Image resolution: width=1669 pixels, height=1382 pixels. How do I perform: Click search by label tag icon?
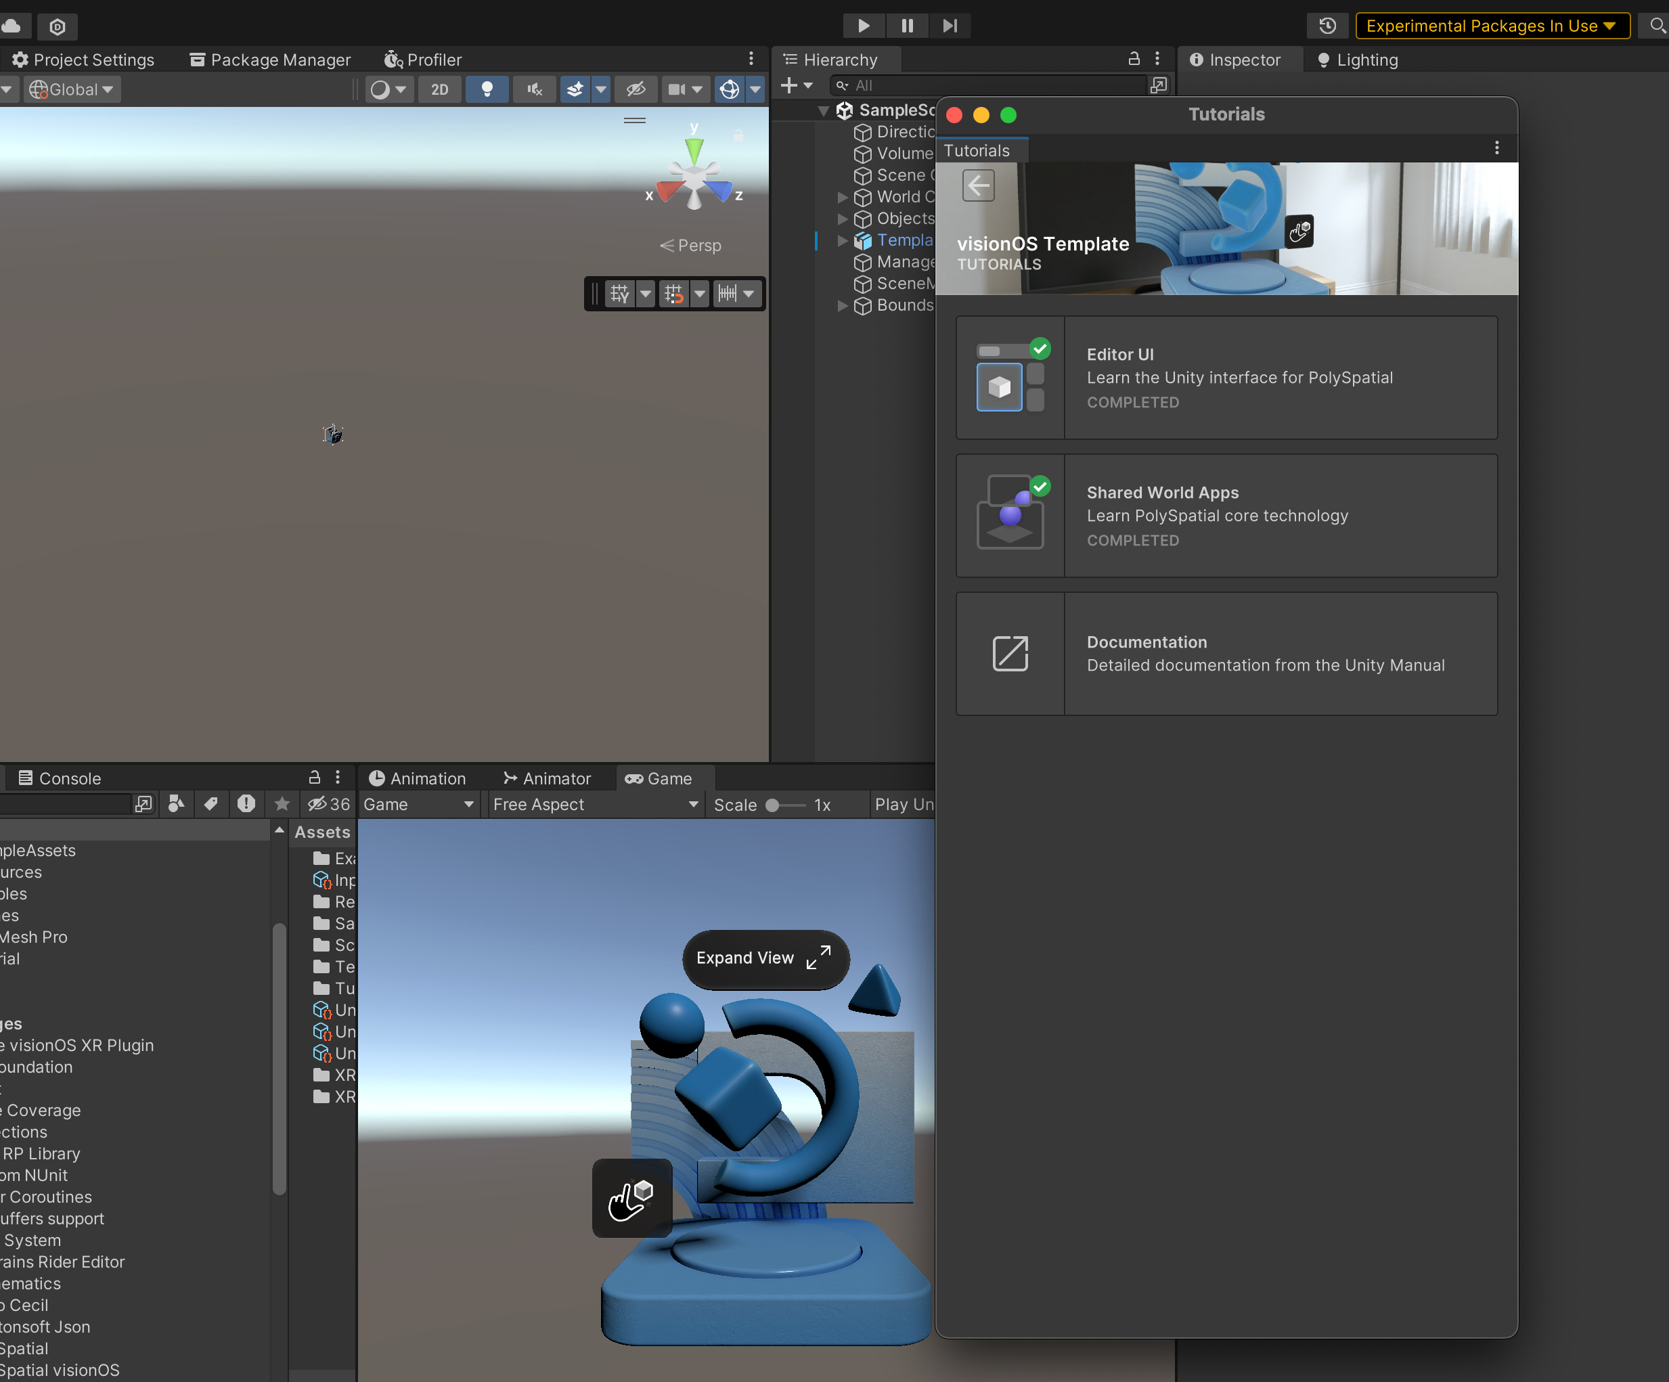[210, 804]
